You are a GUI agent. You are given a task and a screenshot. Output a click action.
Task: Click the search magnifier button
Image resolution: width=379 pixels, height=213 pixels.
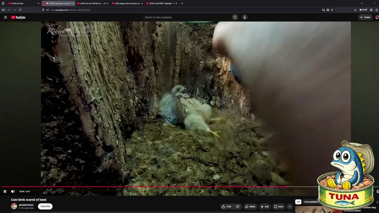[x=235, y=17]
